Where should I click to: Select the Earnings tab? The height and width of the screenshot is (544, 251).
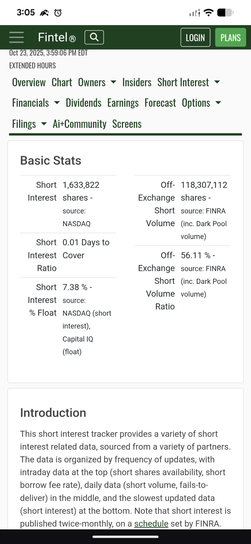point(123,103)
